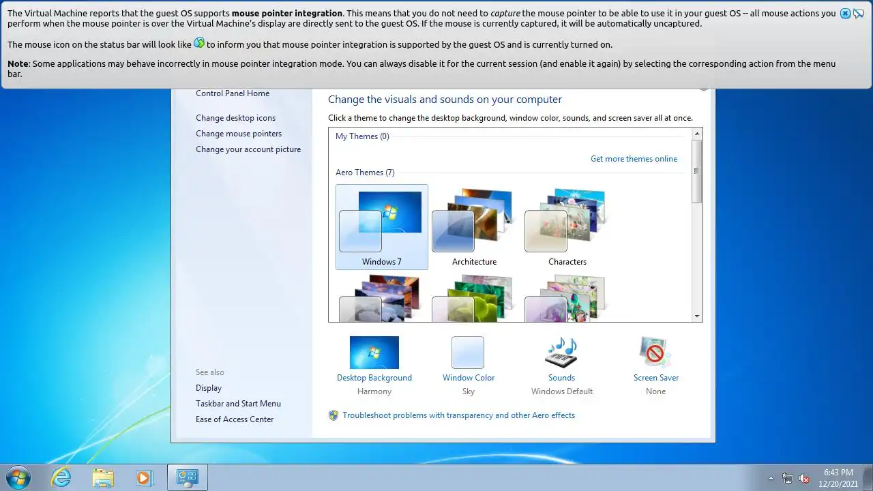
Task: Open Change mouse pointers
Action: 239,134
